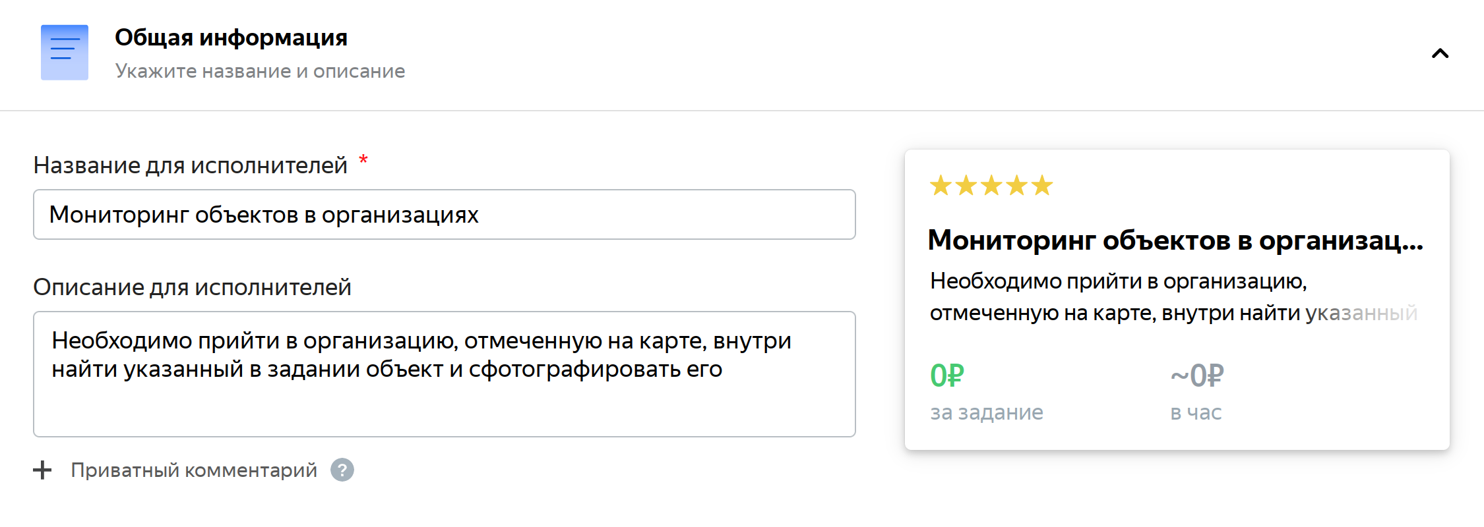The width and height of the screenshot is (1484, 527).
Task: Click the за задание caption
Action: coord(987,412)
